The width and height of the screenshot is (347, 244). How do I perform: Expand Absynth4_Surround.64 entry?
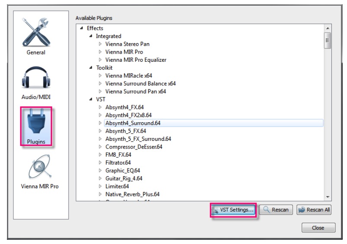pos(100,123)
